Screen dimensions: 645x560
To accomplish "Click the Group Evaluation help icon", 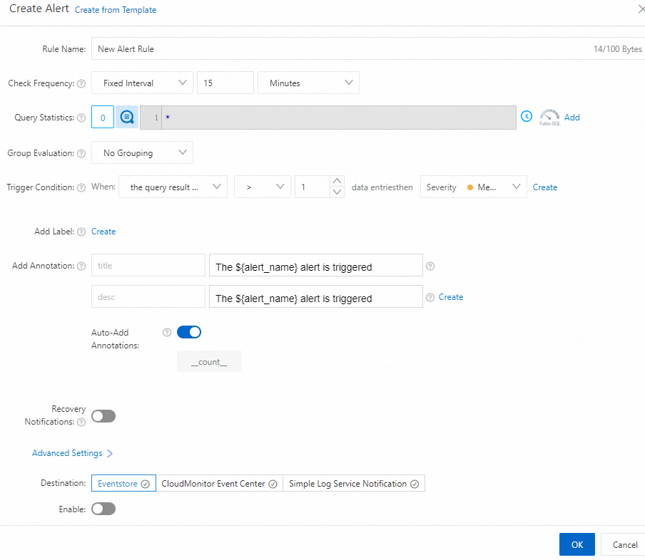I will click(x=81, y=153).
